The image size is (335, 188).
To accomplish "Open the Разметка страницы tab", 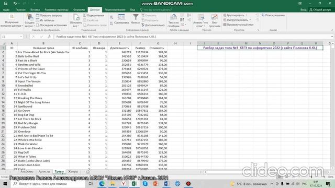I will [57, 10].
